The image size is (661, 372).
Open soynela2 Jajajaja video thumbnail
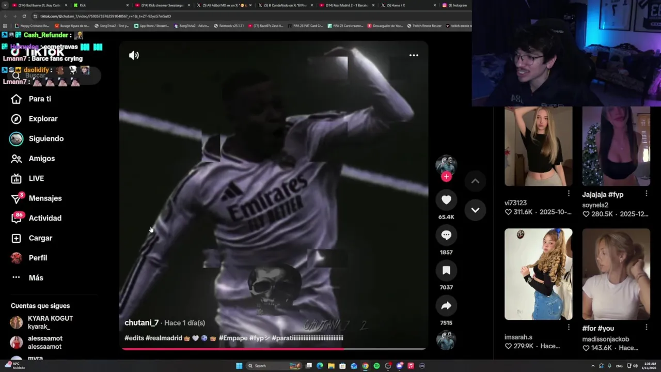click(616, 146)
